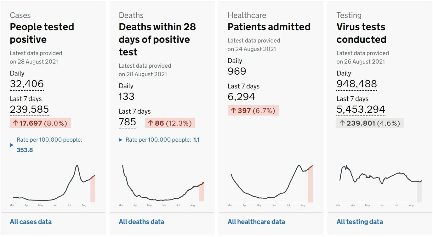Open All healthcare data link

256,222
